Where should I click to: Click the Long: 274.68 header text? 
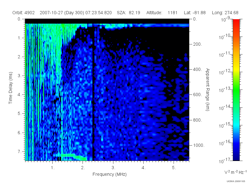pyautogui.click(x=225, y=13)
